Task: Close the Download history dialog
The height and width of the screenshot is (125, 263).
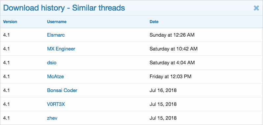Action: (x=256, y=8)
